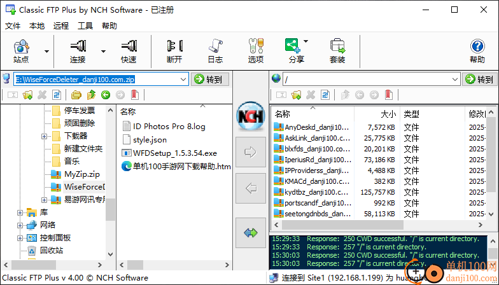Viewport: 499px width, 285px height.
Task: Open the 站点 site manager toolbar icon
Action: [x=21, y=51]
